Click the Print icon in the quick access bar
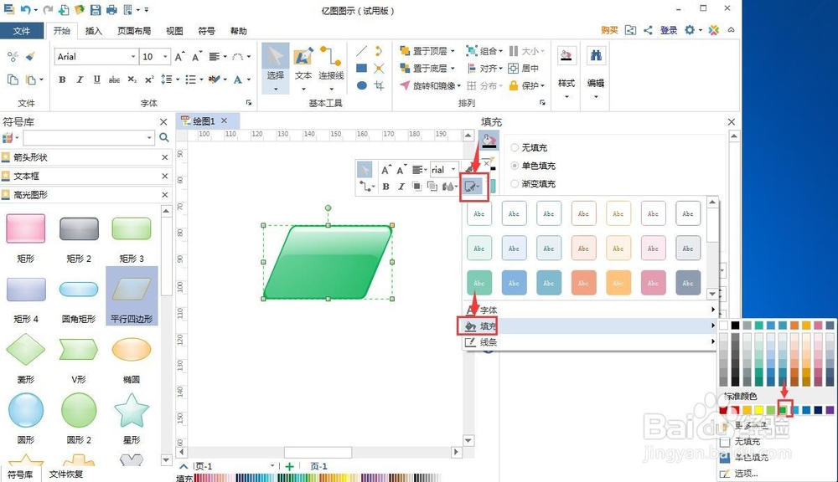The height and width of the screenshot is (482, 838). (111, 9)
